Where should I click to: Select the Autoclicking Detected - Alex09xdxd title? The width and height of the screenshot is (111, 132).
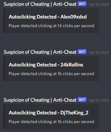48,17
